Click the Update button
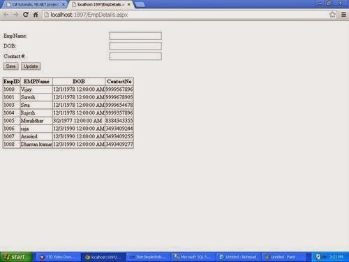The height and width of the screenshot is (262, 349). pyautogui.click(x=31, y=66)
